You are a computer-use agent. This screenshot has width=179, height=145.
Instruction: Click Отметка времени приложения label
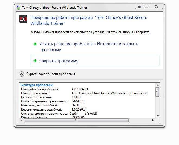45,101
